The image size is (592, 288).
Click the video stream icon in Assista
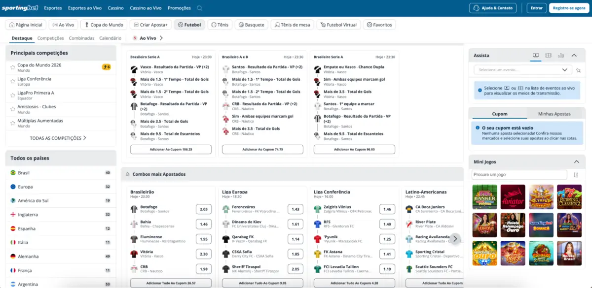click(536, 56)
